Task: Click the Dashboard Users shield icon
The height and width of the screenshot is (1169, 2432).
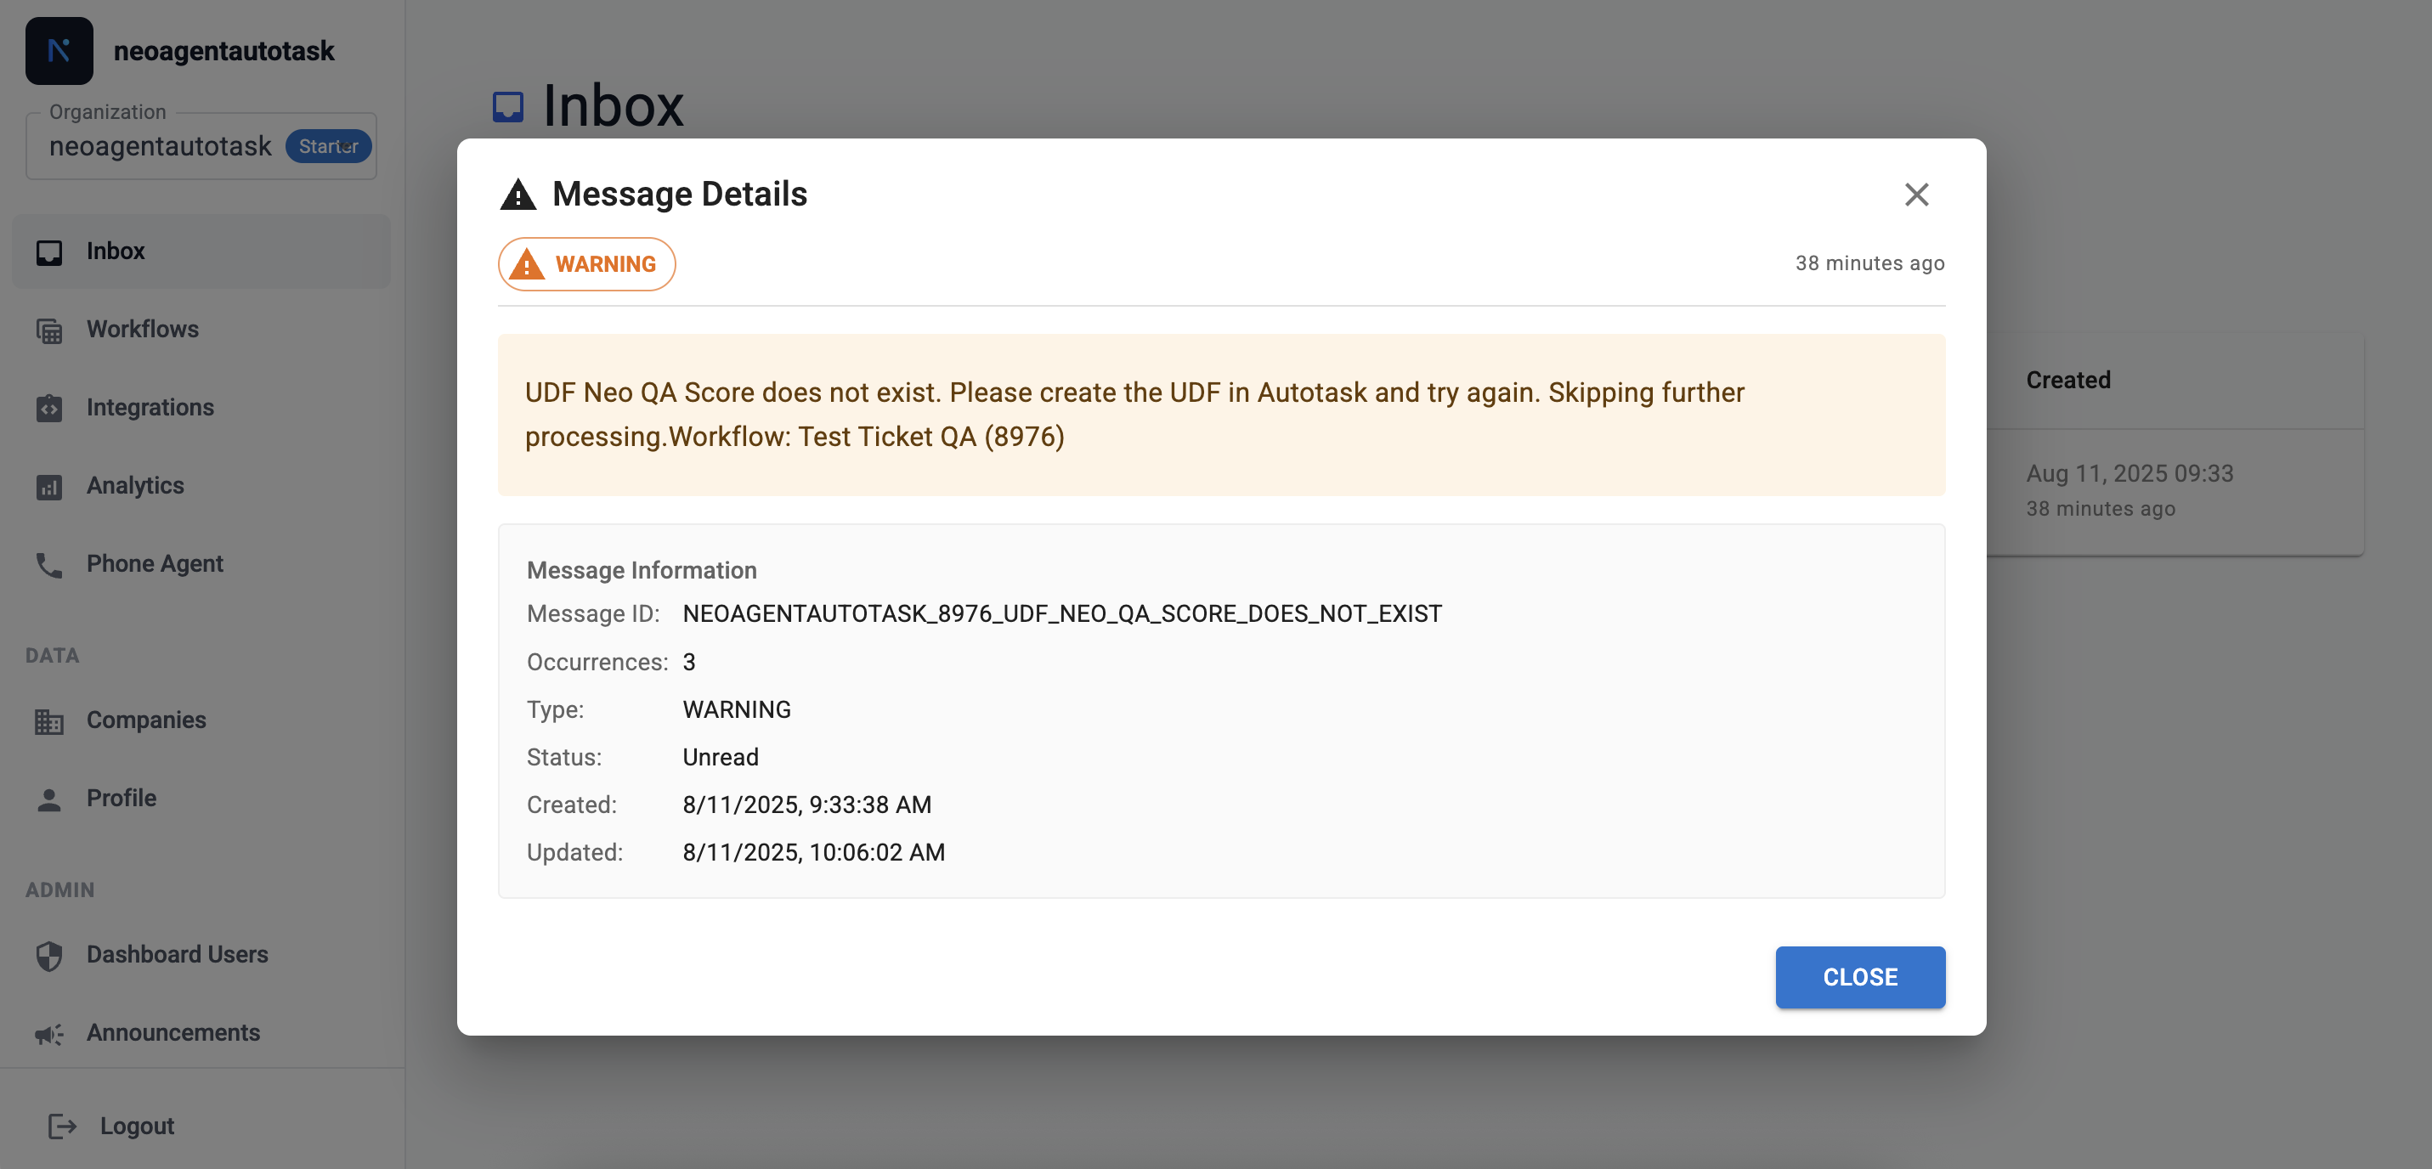Action: click(x=49, y=956)
